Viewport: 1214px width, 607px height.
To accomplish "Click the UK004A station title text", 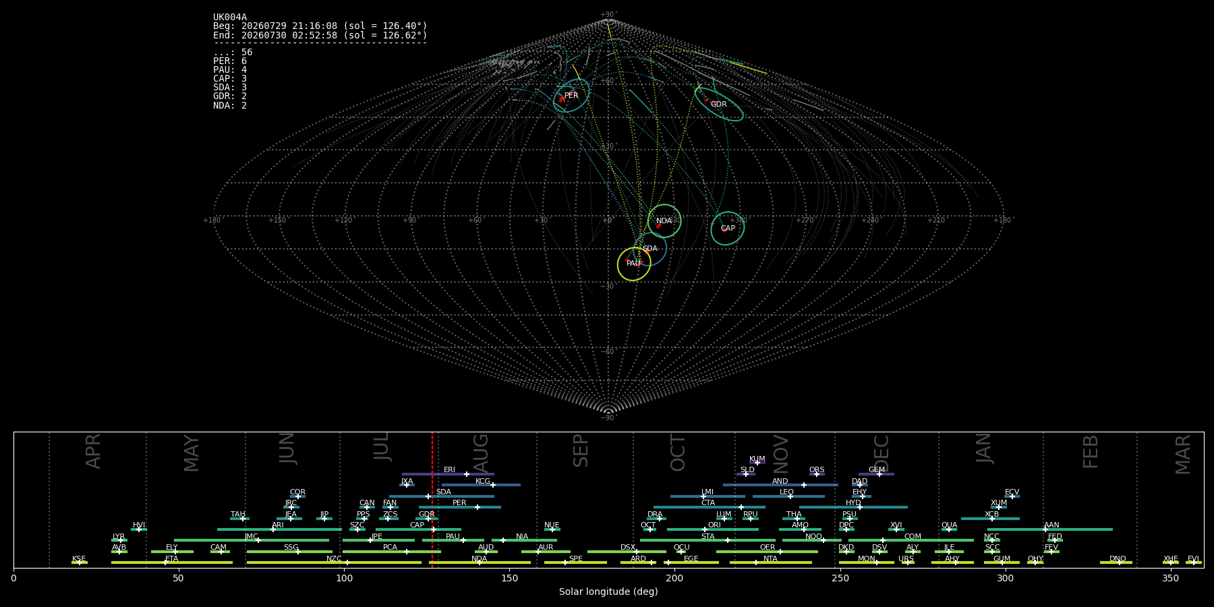I will [230, 18].
